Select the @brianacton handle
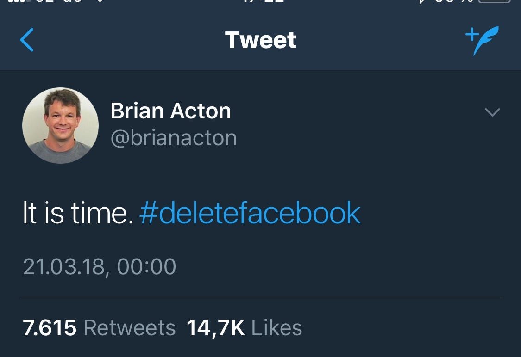The width and height of the screenshot is (521, 357). point(174,138)
